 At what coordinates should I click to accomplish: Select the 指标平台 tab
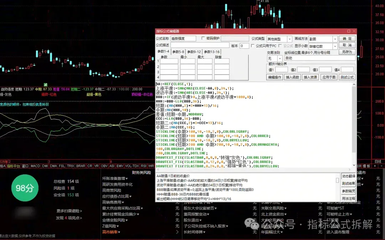coord(13,166)
